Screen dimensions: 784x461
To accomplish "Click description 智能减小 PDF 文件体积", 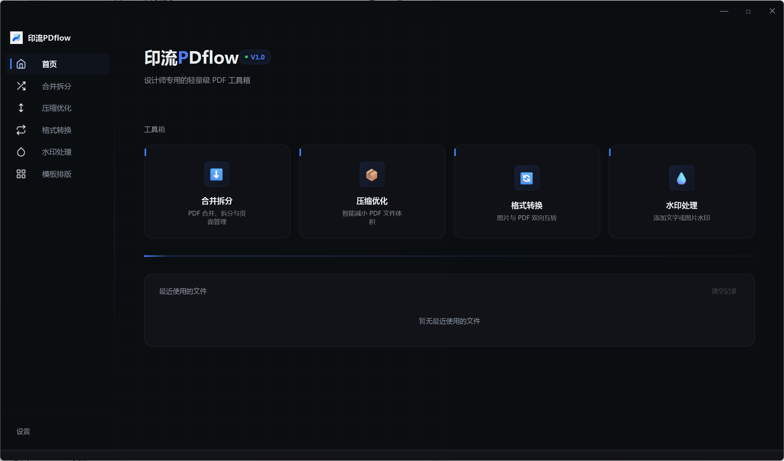I will tap(372, 218).
